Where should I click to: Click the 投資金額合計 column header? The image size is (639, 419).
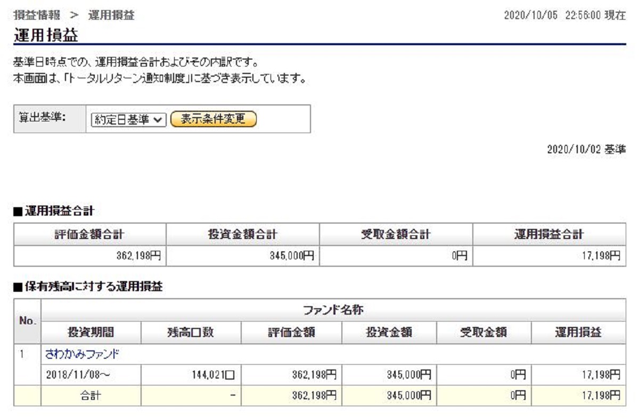[243, 234]
